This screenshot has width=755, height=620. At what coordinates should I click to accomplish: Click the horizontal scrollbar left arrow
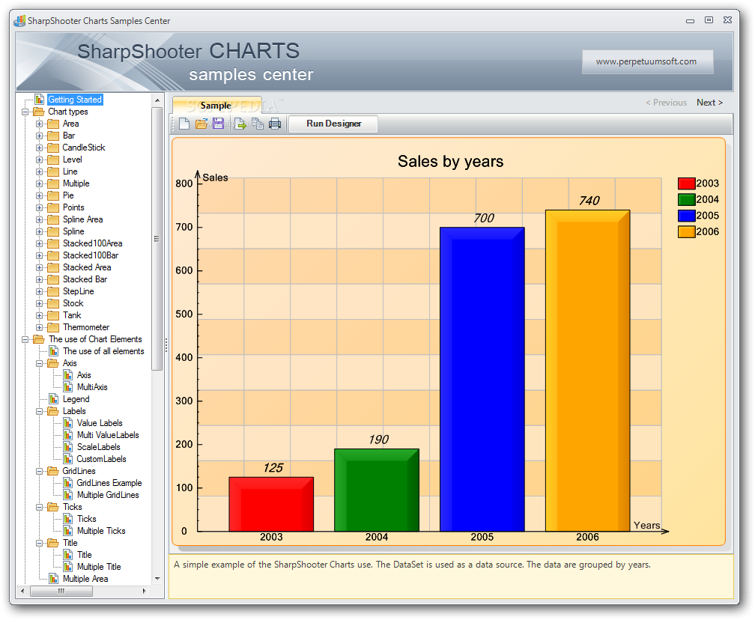pyautogui.click(x=22, y=591)
